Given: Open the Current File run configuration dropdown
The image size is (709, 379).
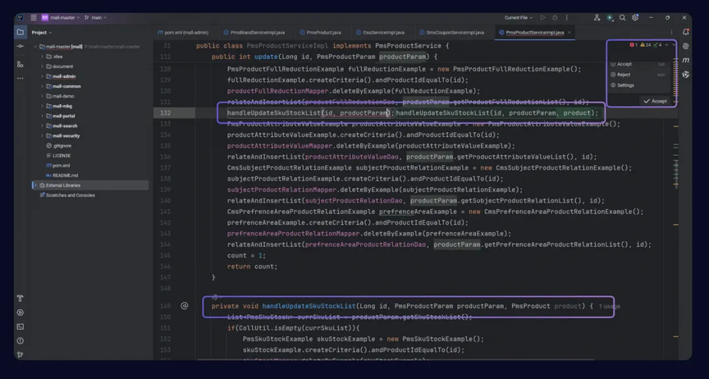Looking at the screenshot, I should 518,18.
